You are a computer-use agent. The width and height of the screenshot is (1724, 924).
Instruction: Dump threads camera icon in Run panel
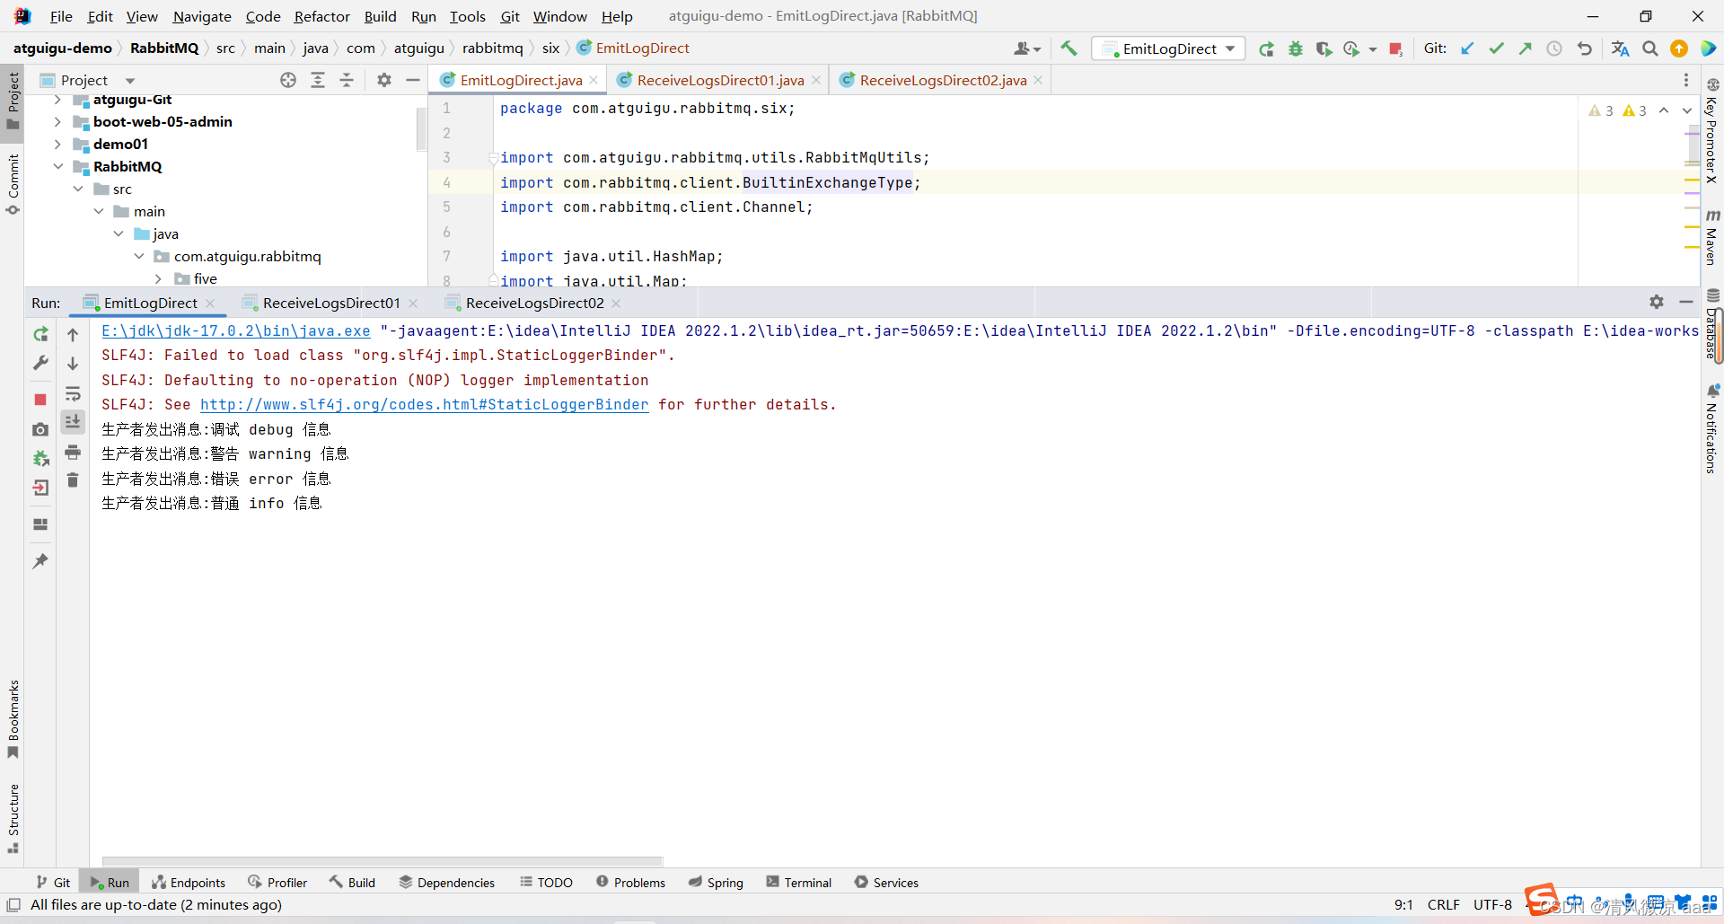tap(40, 430)
